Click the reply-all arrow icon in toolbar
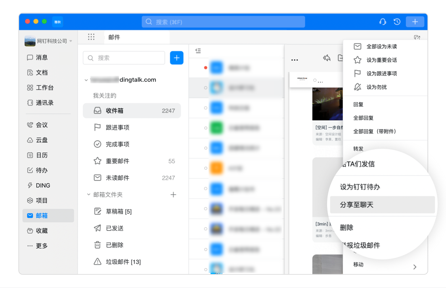Viewport: 446px width, 288px height. coord(327,58)
